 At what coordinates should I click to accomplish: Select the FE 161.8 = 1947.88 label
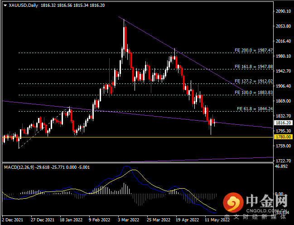tap(254, 67)
